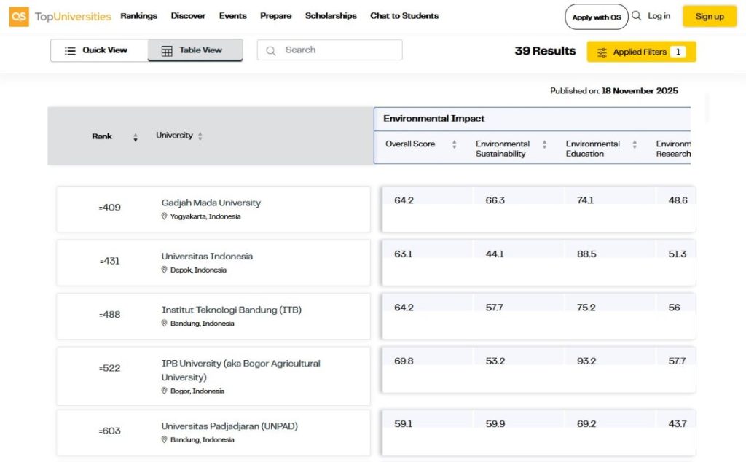This screenshot has width=746, height=462.
Task: Click Apply with QS button
Action: [x=597, y=17]
